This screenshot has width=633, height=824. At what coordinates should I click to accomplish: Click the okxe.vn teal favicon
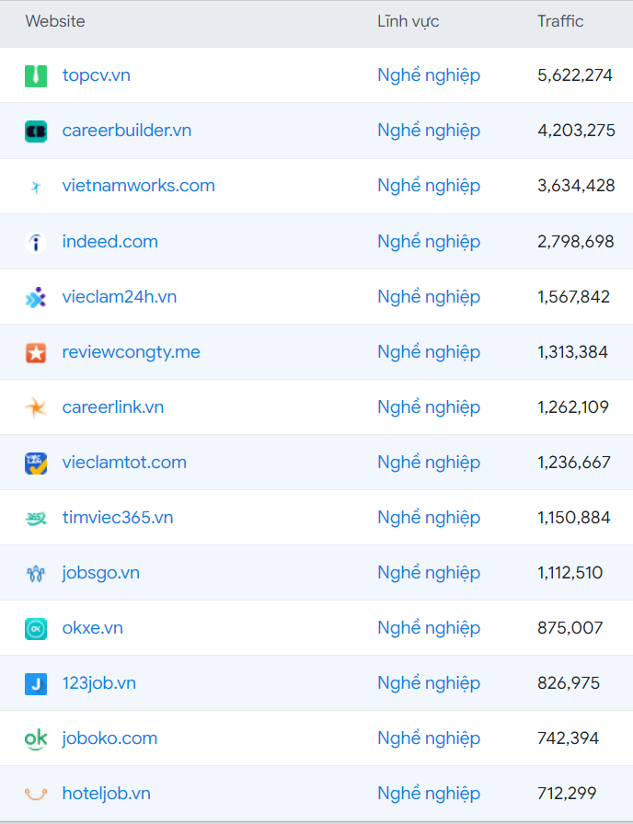[36, 628]
